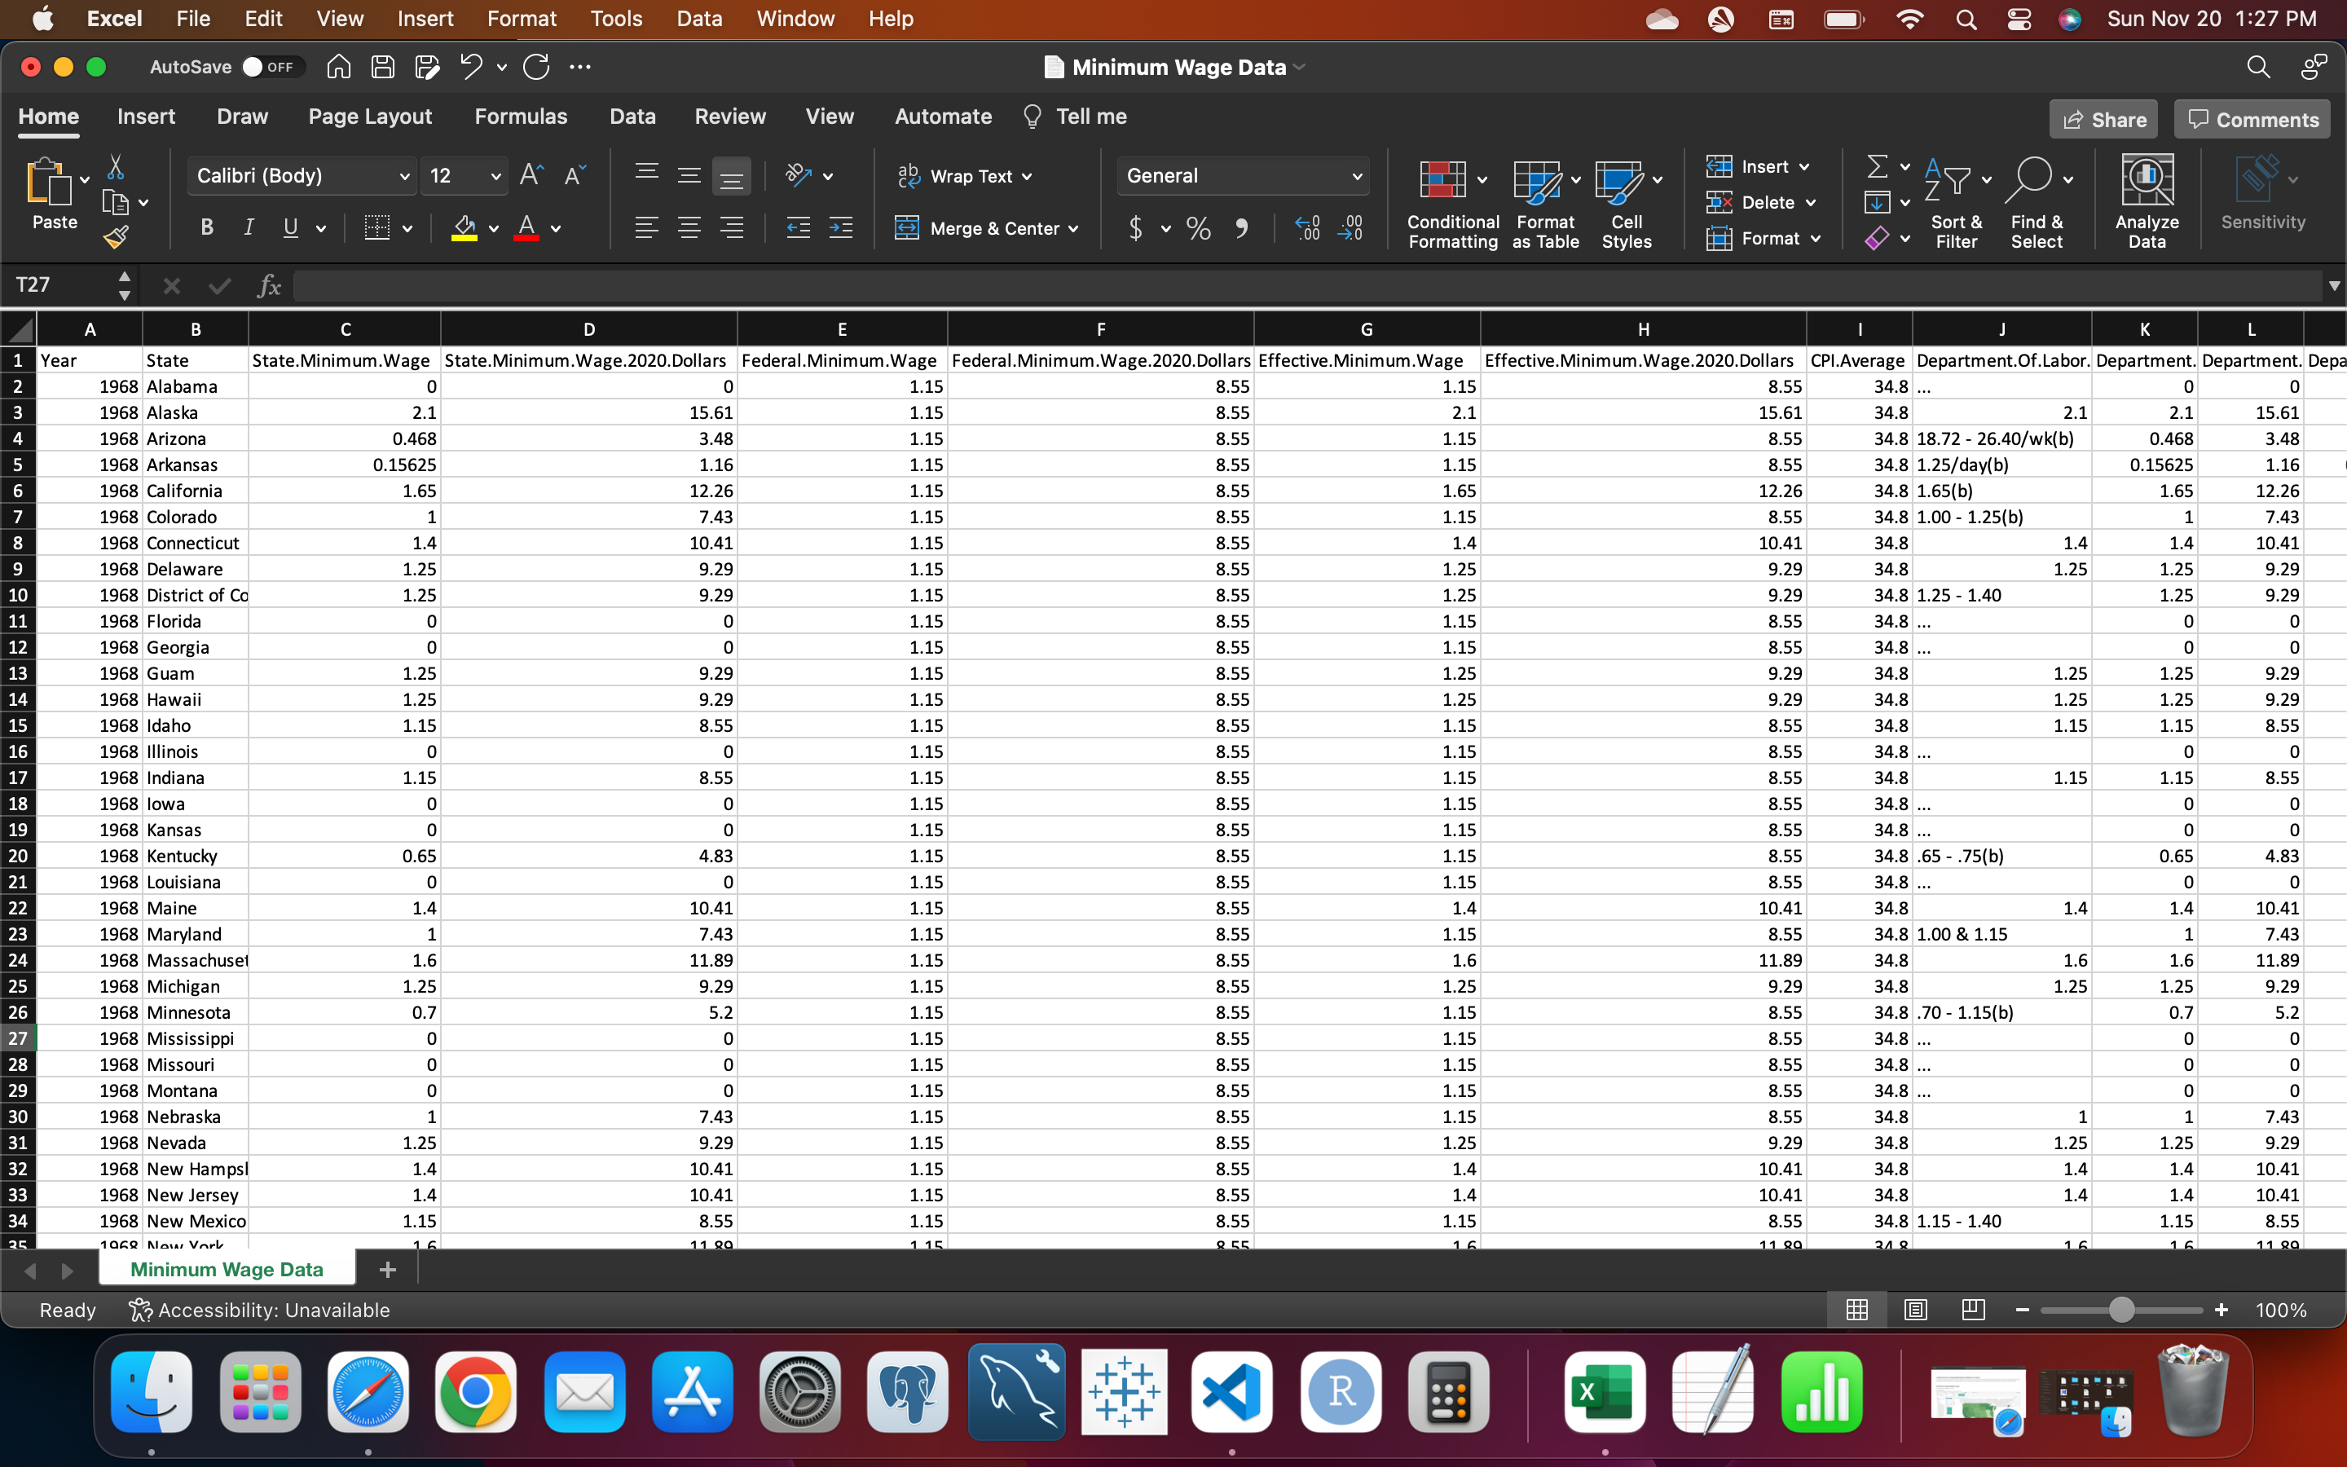Toggle bold formatting
2347x1467 pixels.
[205, 227]
